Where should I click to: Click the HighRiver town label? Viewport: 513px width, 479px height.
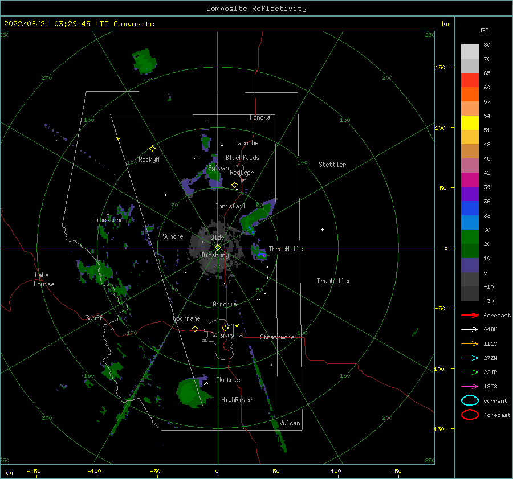pyautogui.click(x=237, y=400)
